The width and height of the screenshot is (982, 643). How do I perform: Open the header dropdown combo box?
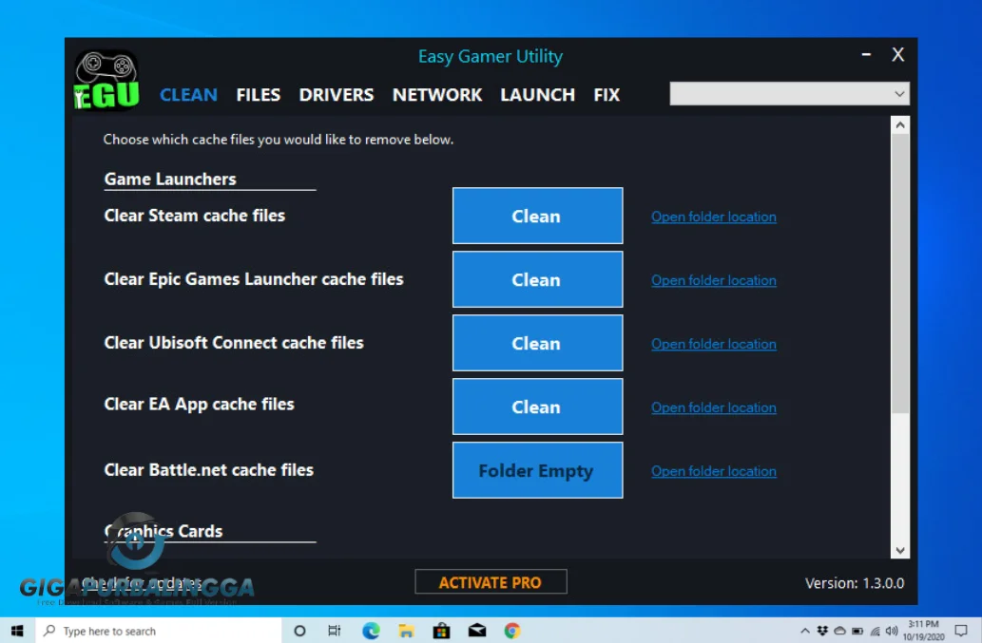tap(788, 94)
